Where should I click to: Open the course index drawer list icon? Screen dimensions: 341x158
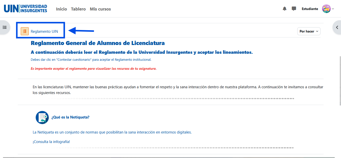pos(4,27)
